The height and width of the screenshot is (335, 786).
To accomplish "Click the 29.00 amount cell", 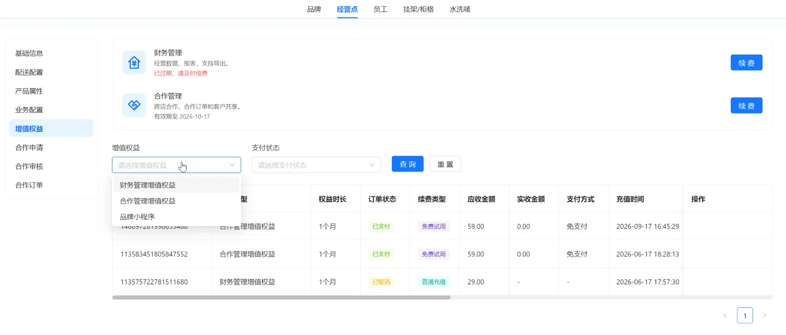I will pyautogui.click(x=476, y=282).
